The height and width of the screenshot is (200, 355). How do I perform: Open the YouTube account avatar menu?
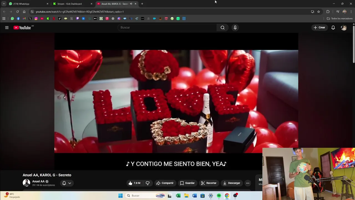tap(344, 27)
